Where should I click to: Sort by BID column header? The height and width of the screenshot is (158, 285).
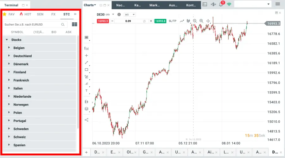(x=54, y=32)
